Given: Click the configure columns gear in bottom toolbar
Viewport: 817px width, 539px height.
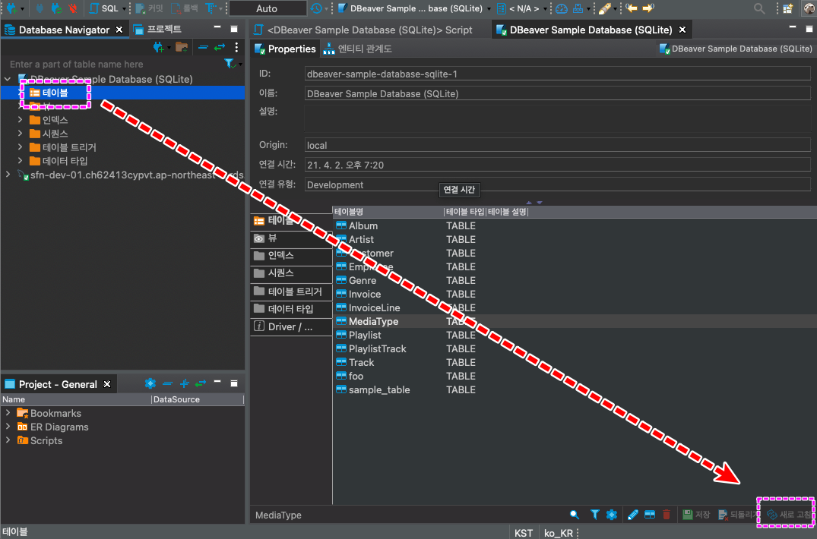Looking at the screenshot, I should [612, 515].
